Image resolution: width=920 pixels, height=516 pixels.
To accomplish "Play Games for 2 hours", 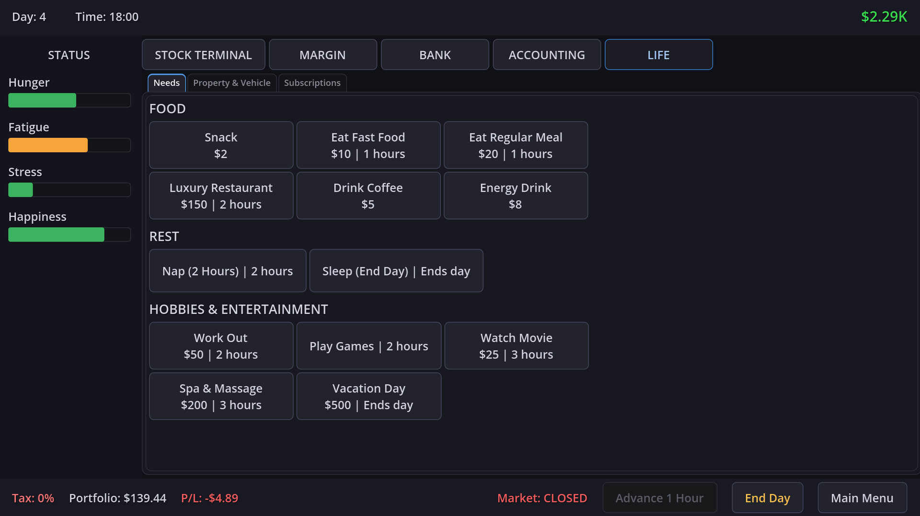I will click(368, 346).
